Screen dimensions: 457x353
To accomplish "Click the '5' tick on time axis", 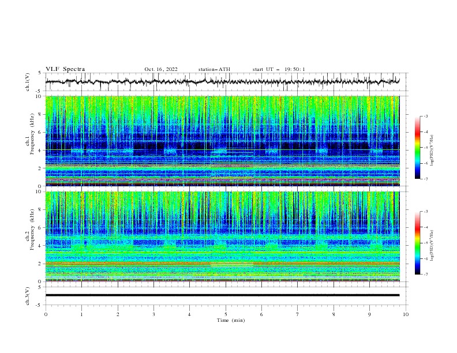I will click(x=226, y=314).
